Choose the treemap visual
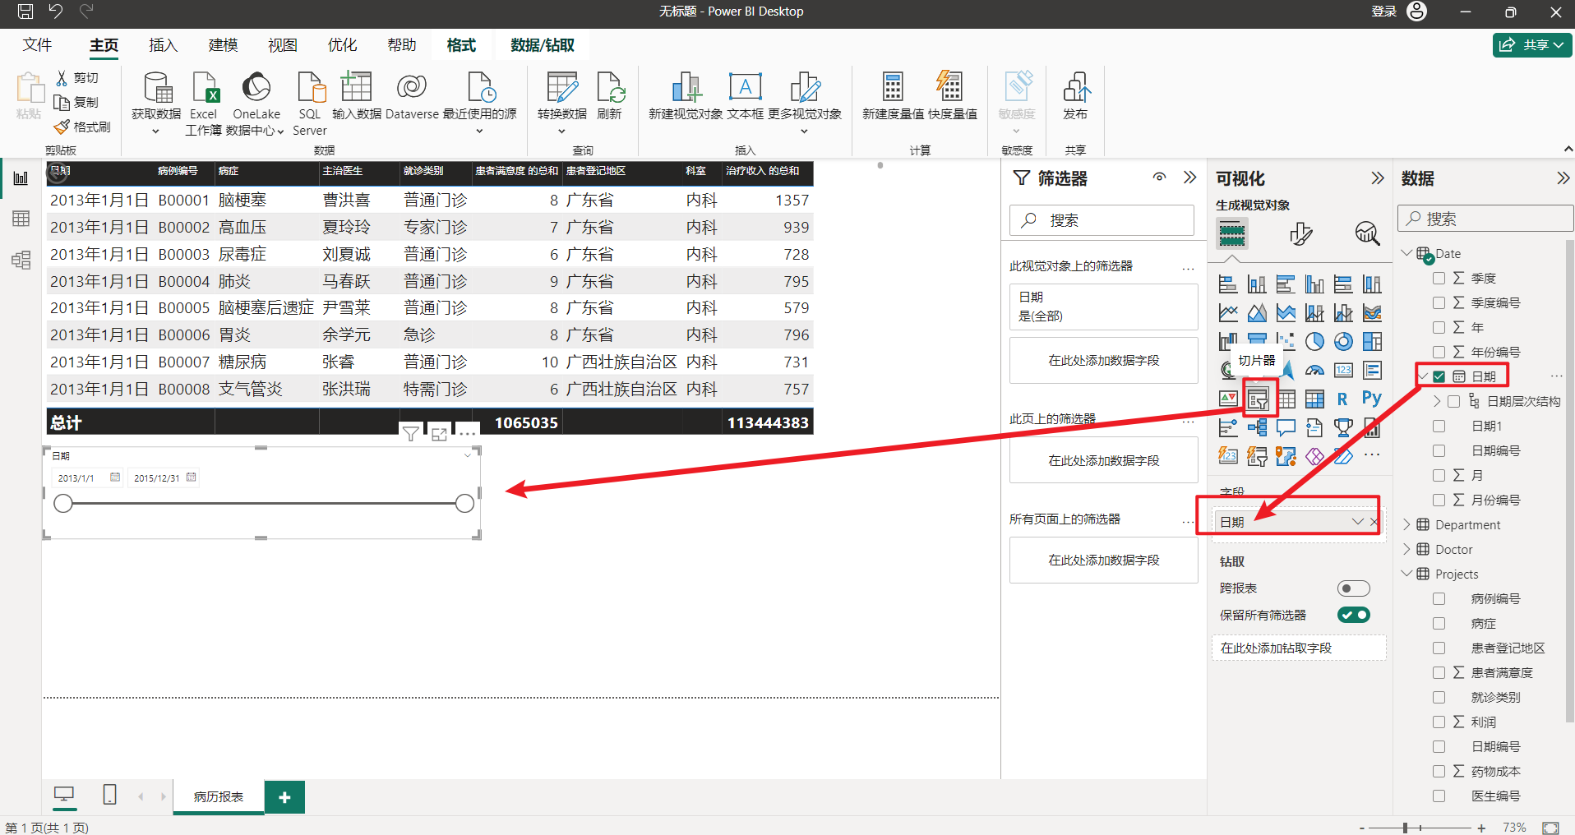This screenshot has width=1575, height=835. (1372, 341)
